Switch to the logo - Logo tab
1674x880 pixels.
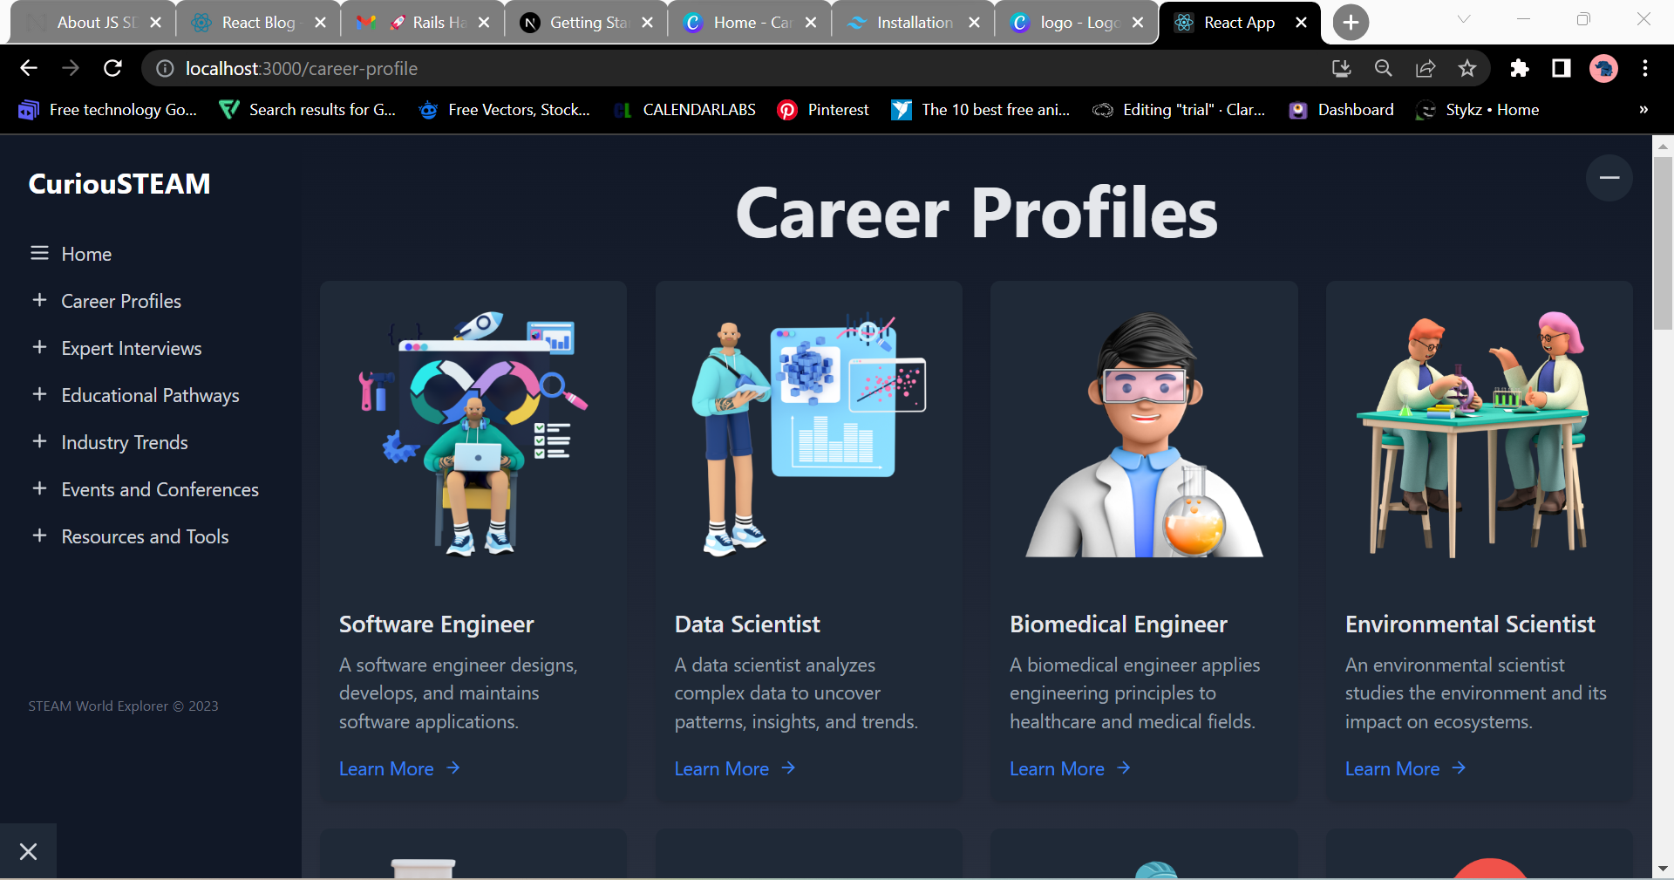(1079, 23)
